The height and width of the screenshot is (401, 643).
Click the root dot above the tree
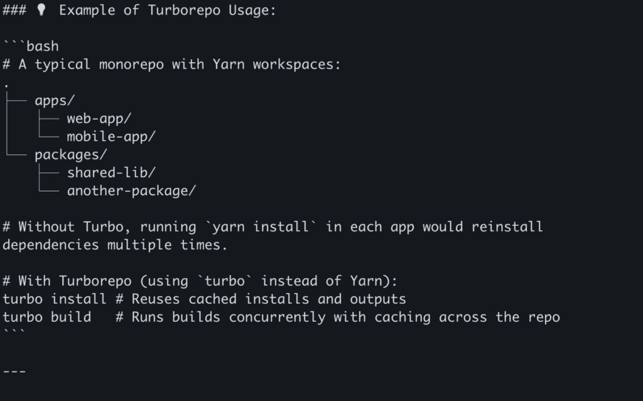(6, 86)
